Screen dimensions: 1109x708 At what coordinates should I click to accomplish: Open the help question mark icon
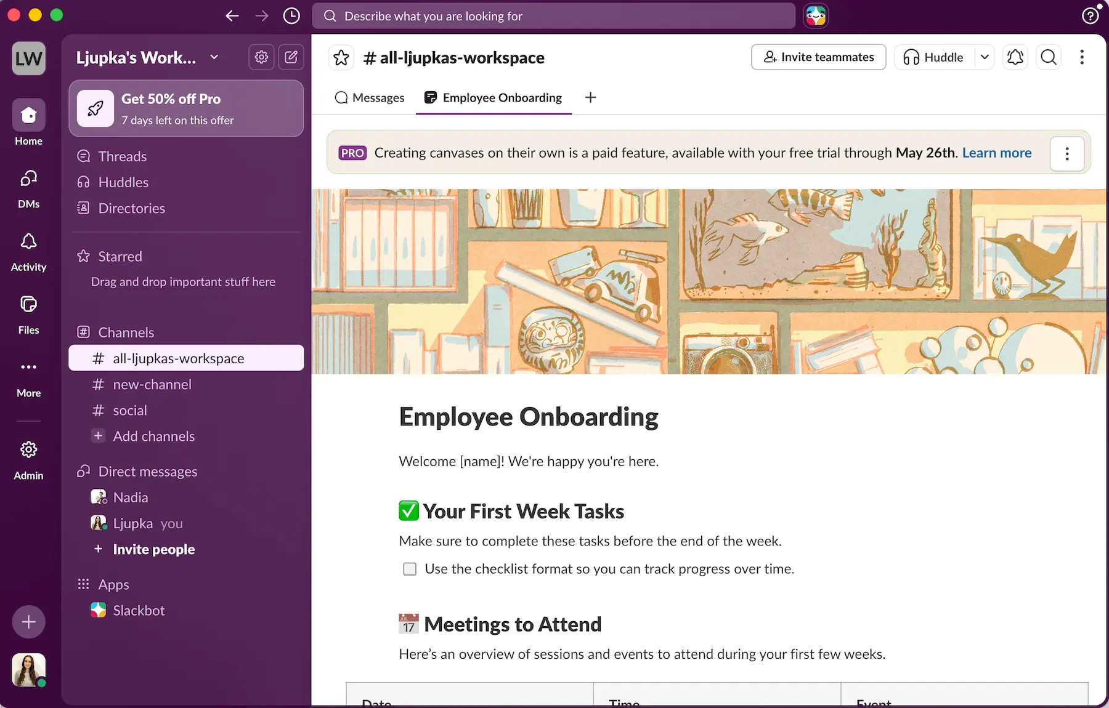pyautogui.click(x=1090, y=16)
